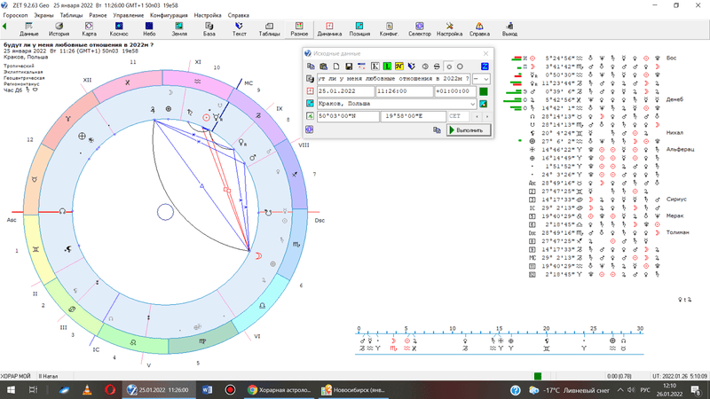Click the K icon in dialog toolbar
Image resolution: width=710 pixels, height=399 pixels.
click(x=375, y=66)
